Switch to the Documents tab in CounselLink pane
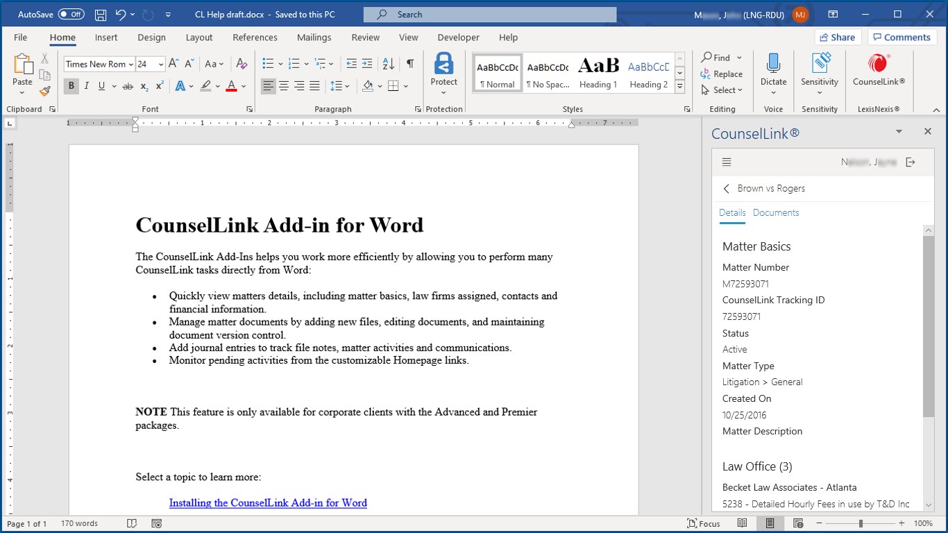This screenshot has height=533, width=948. (x=776, y=213)
